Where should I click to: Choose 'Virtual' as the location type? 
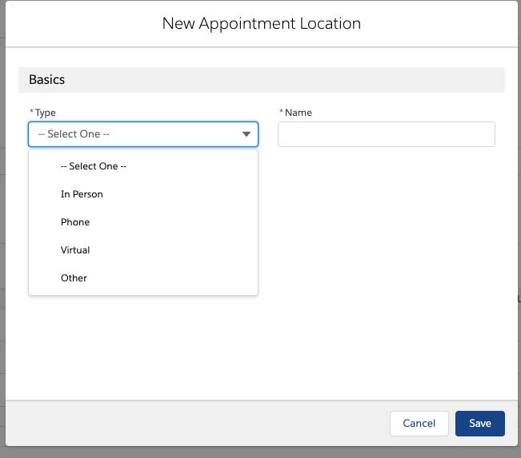(x=143, y=250)
